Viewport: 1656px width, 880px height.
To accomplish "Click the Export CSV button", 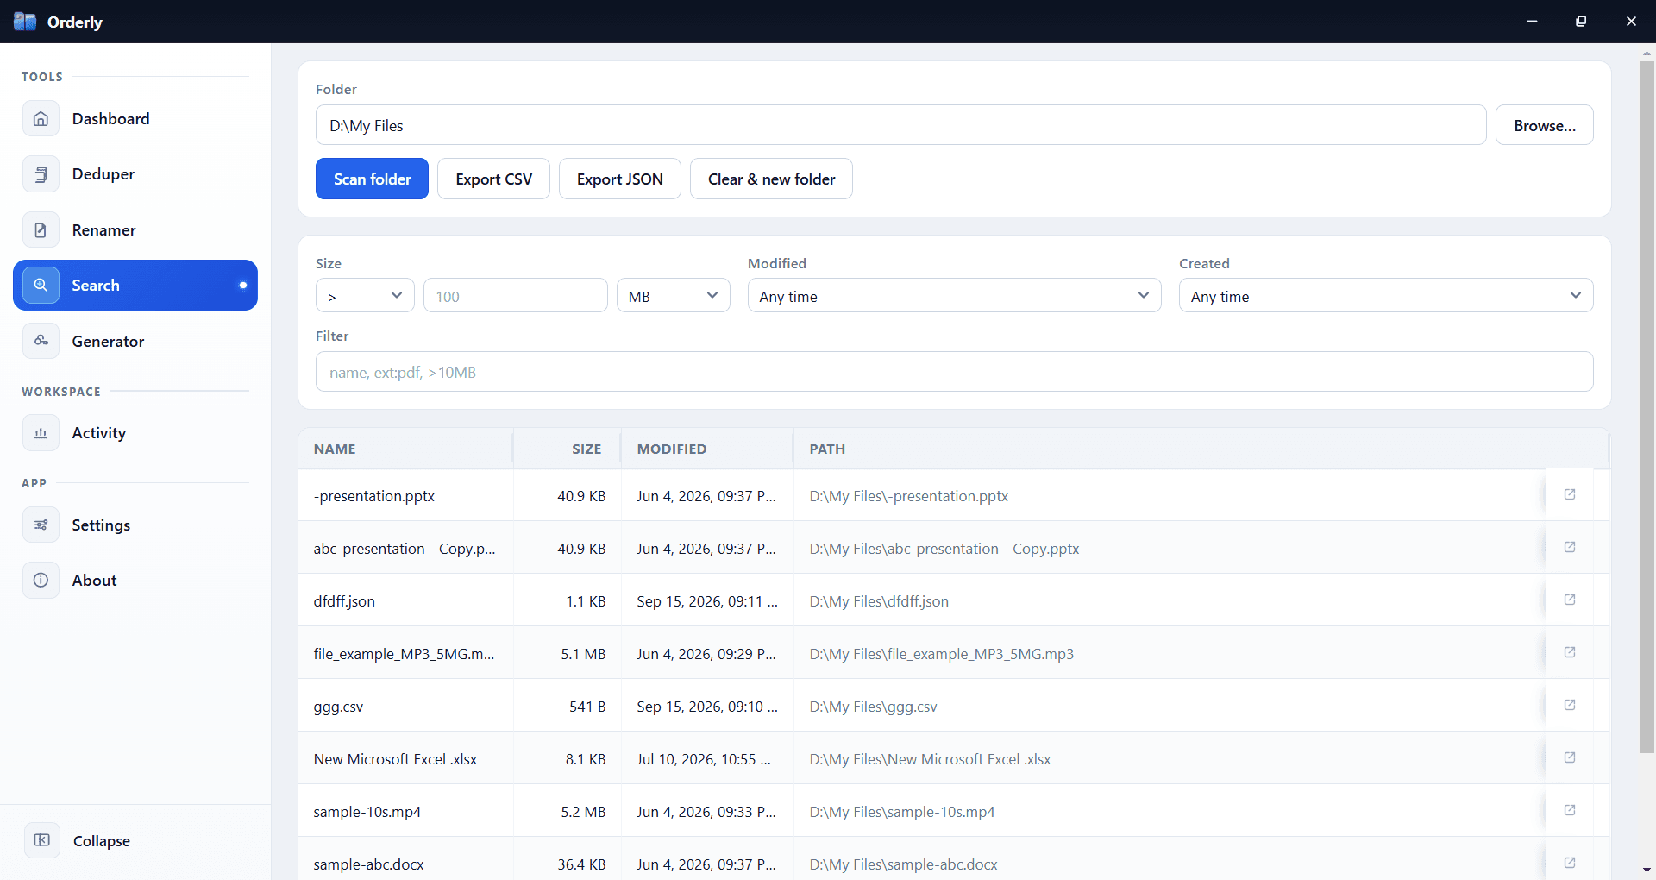I will [493, 179].
